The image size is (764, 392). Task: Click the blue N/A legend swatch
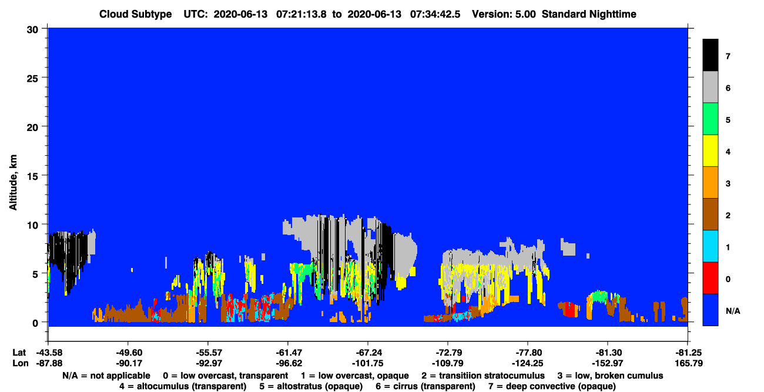pos(711,310)
